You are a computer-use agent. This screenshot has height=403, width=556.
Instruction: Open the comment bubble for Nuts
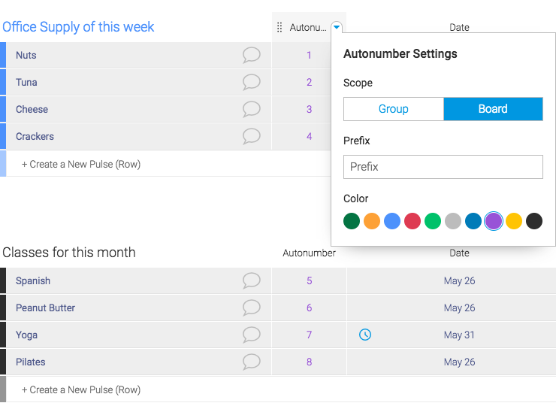252,56
